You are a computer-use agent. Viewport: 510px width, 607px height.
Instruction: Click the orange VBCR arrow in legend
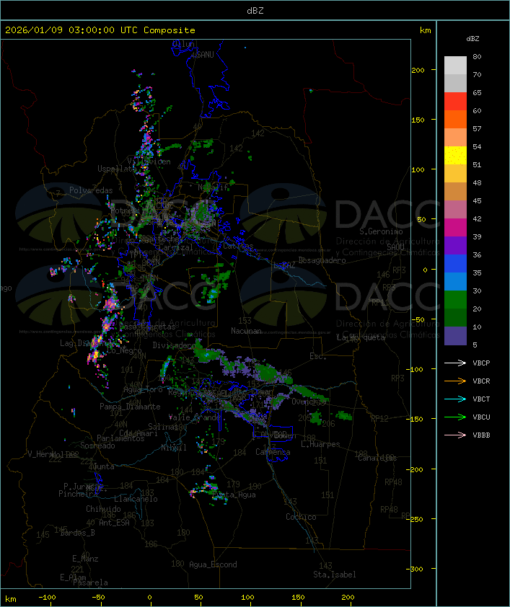point(456,381)
